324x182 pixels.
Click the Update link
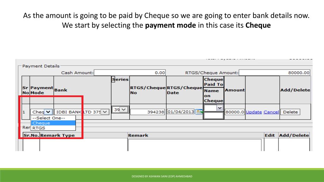pyautogui.click(x=254, y=112)
